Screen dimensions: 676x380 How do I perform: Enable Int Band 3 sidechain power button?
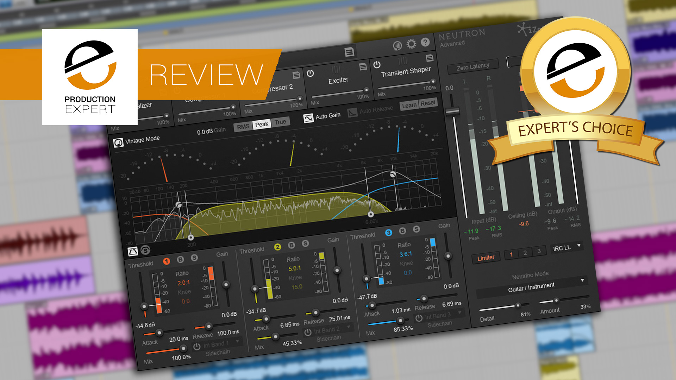click(419, 318)
